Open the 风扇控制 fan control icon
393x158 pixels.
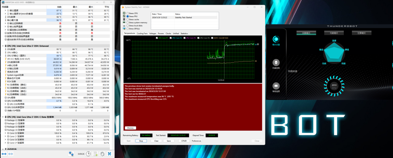276,62
